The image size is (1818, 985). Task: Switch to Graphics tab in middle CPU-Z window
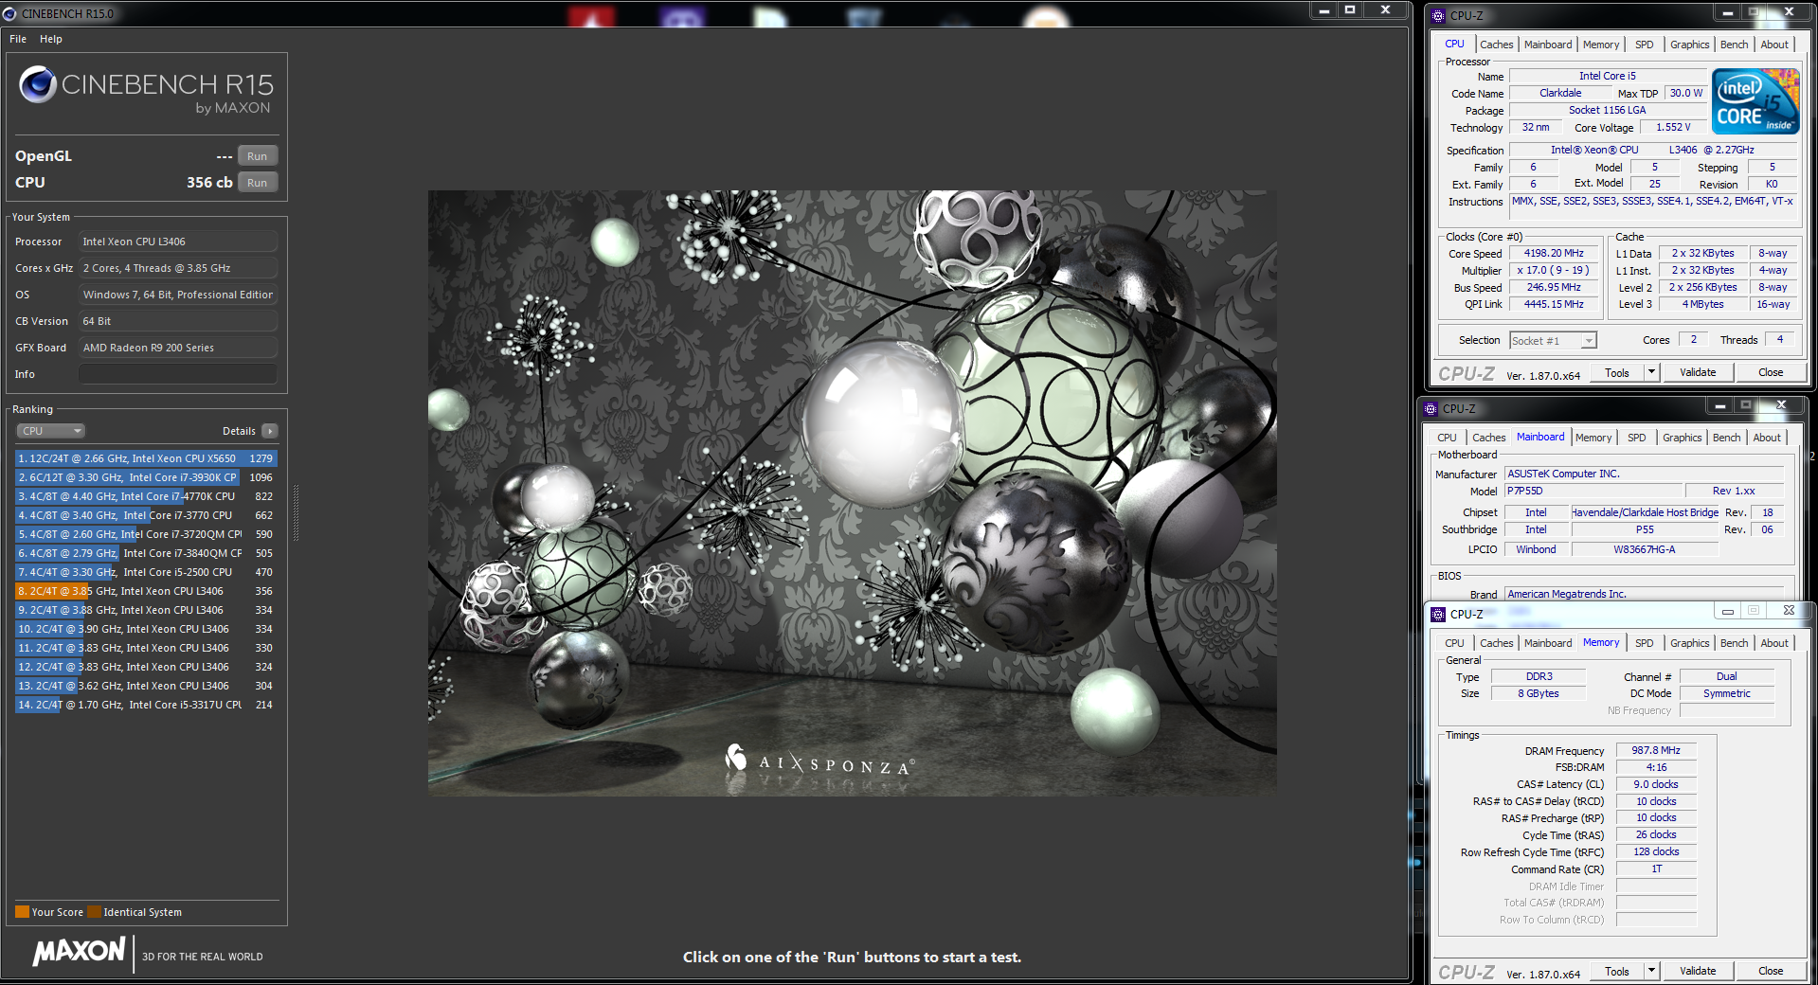[x=1682, y=438]
